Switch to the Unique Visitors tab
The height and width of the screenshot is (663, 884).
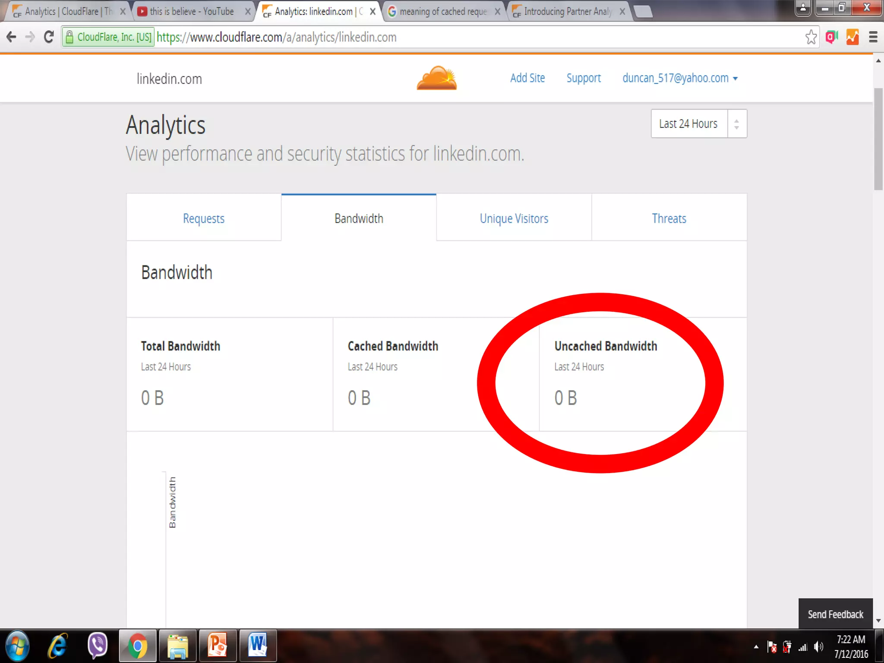click(x=514, y=218)
